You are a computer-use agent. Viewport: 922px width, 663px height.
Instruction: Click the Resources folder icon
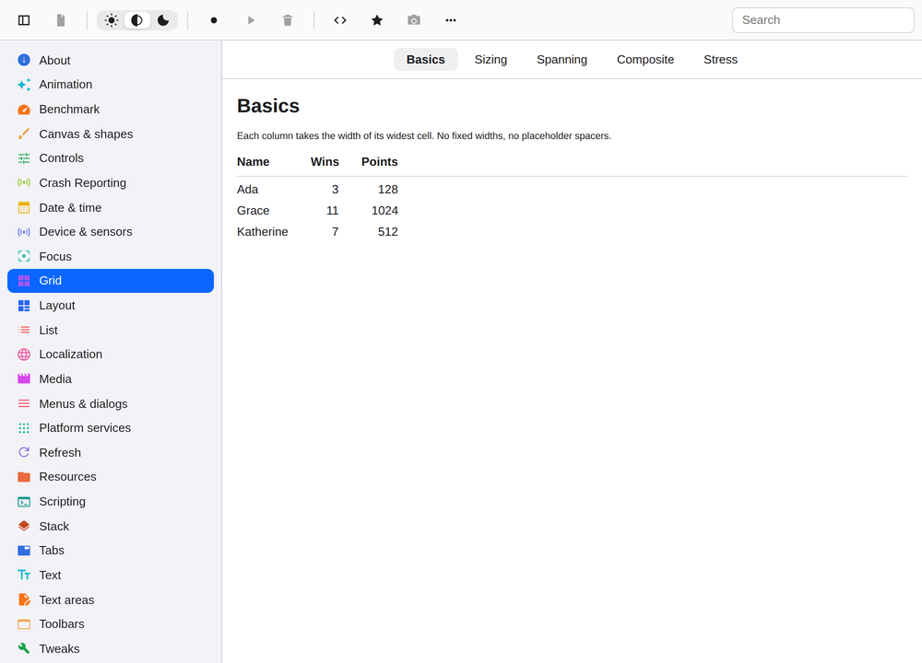pyautogui.click(x=24, y=477)
